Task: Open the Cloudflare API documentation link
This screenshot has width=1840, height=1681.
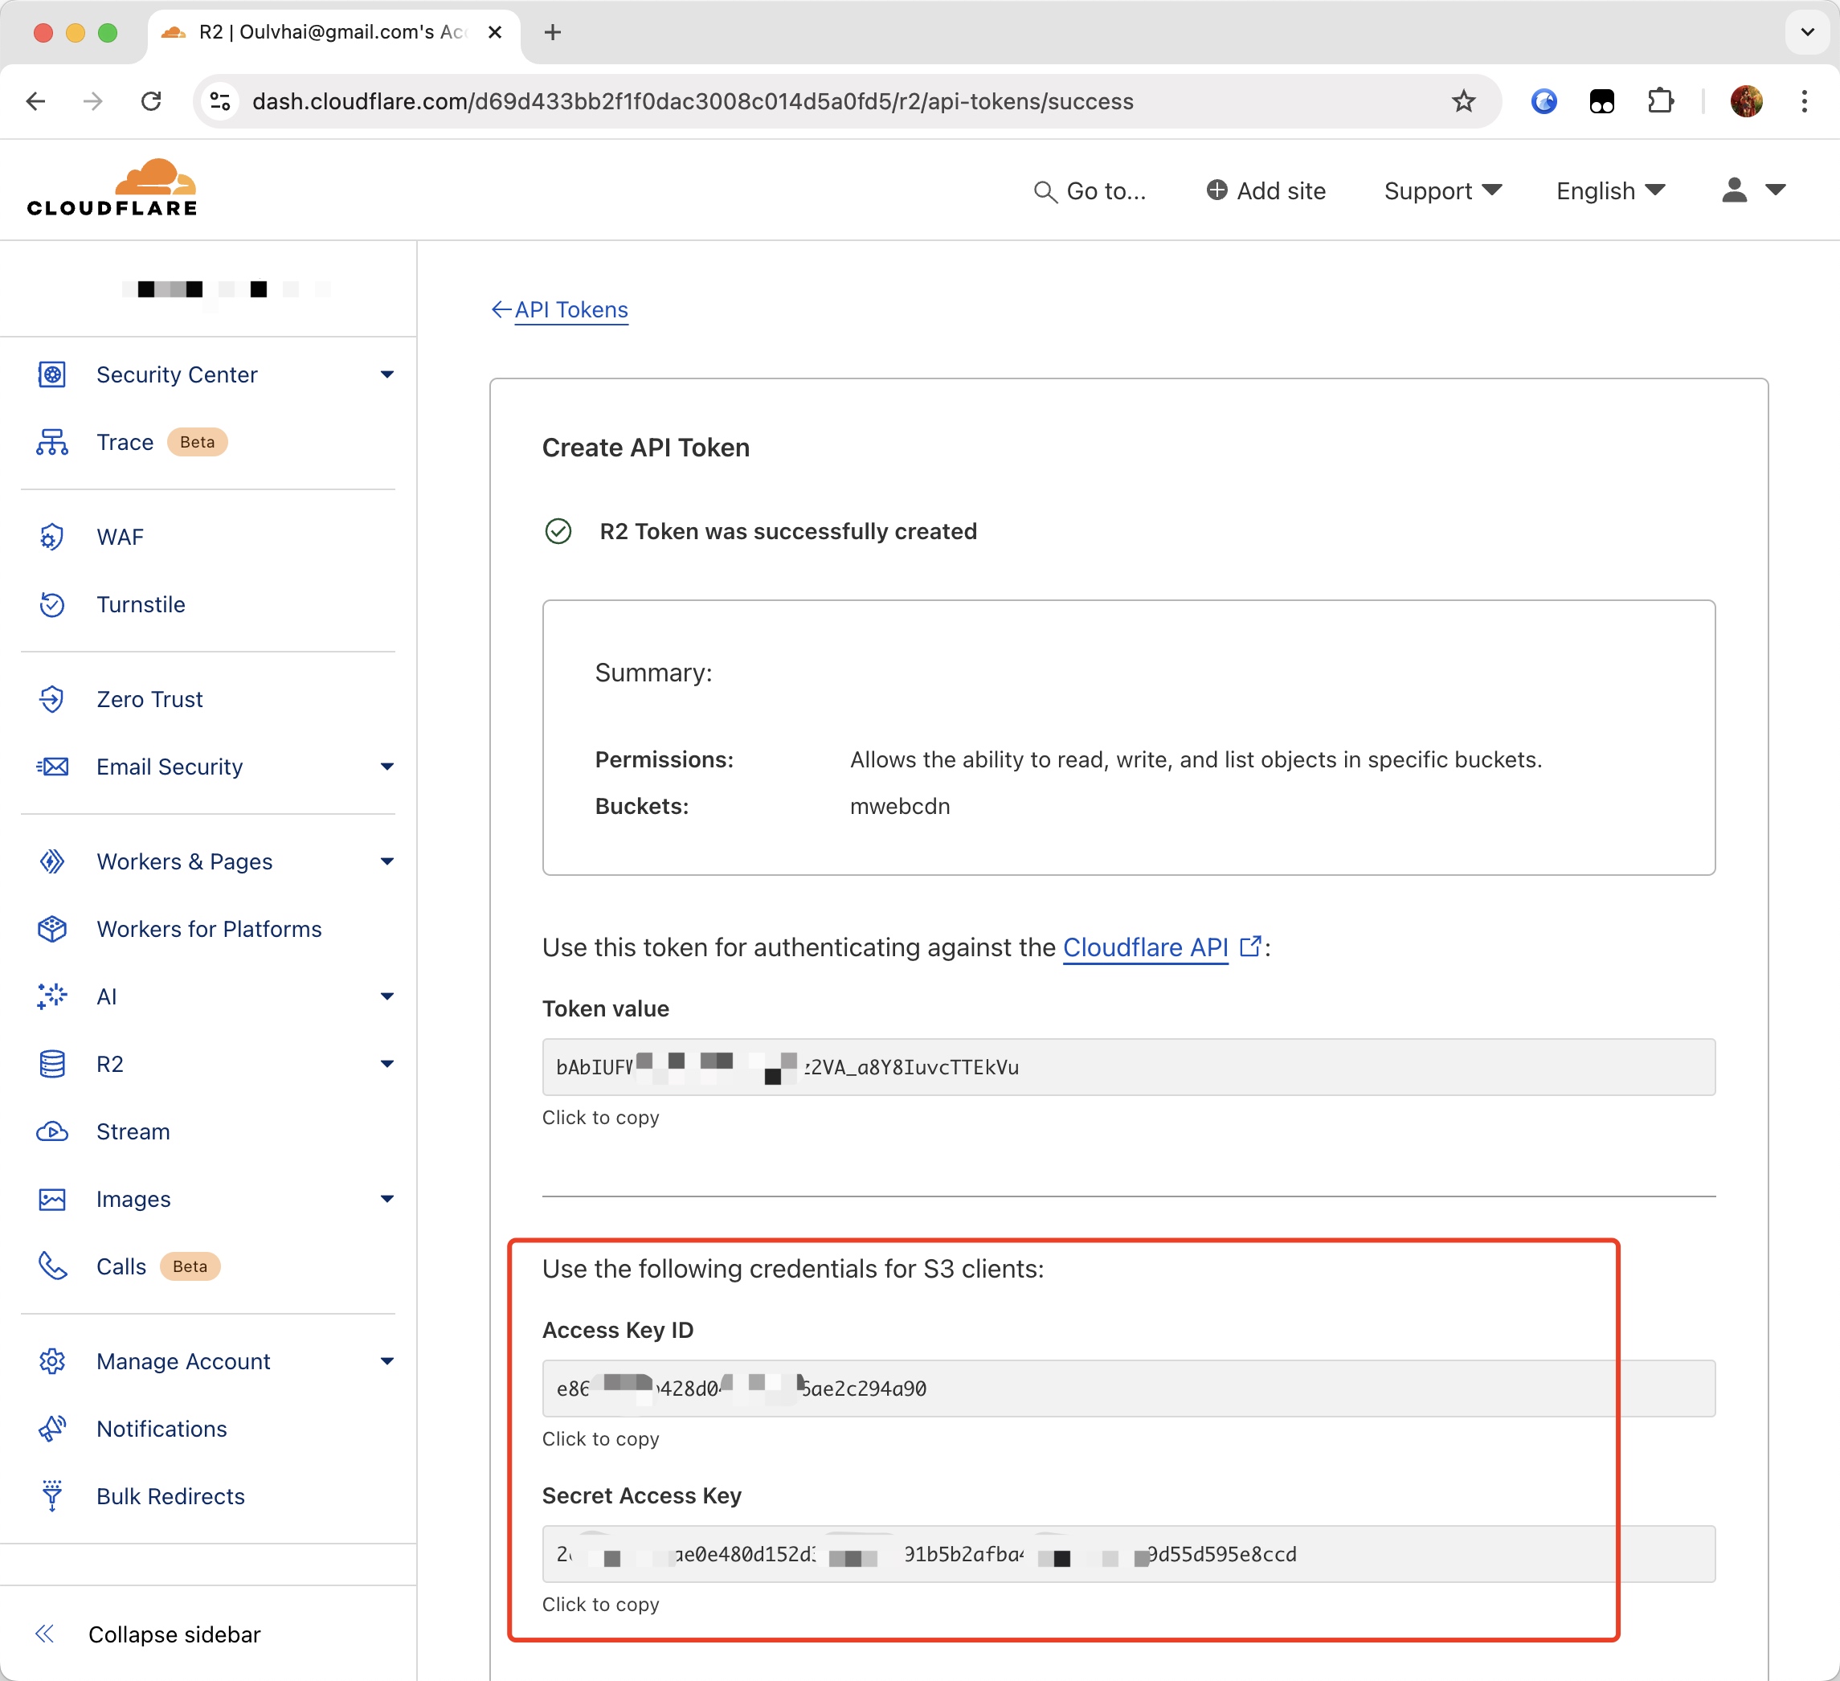Action: click(x=1146, y=947)
